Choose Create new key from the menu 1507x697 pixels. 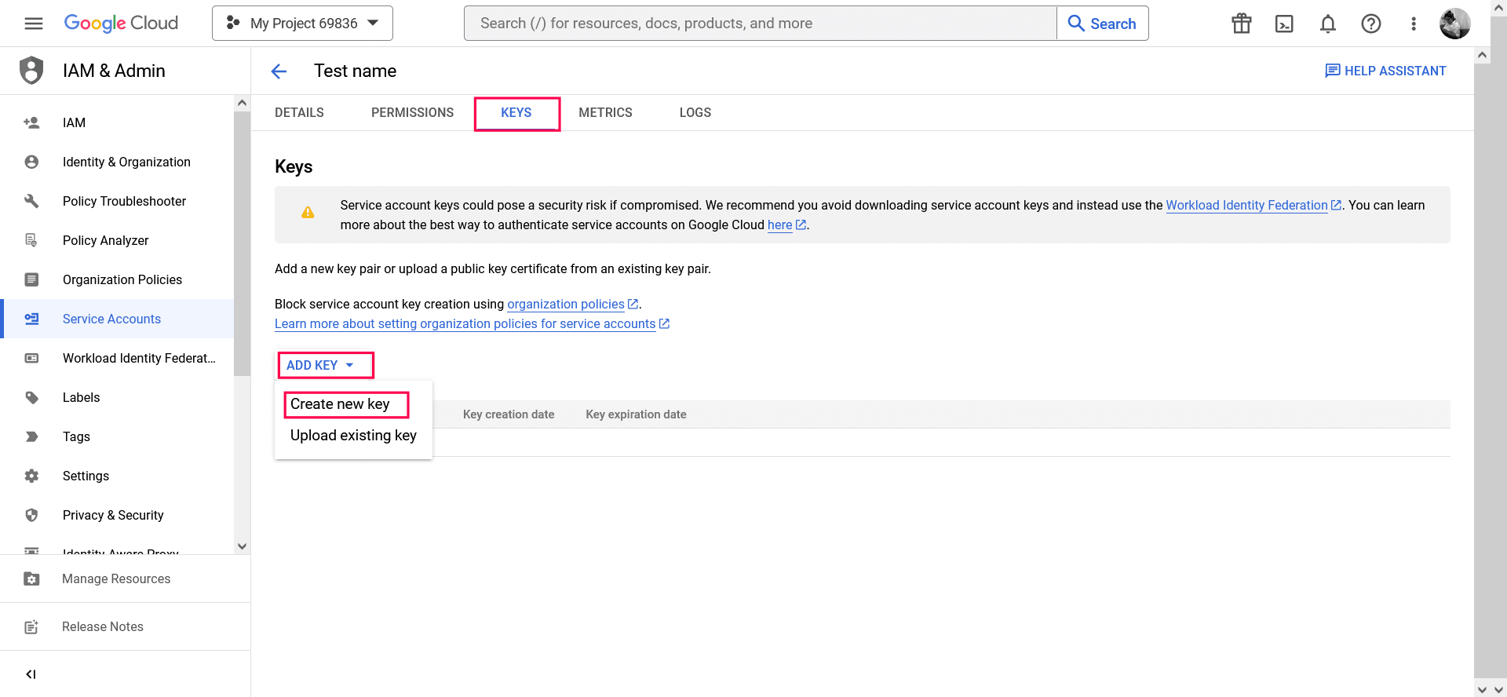[x=340, y=404]
